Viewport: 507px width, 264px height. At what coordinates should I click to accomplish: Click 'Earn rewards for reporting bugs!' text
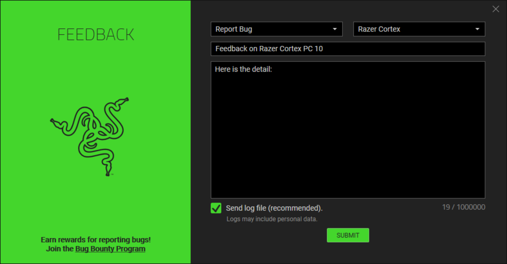tap(96, 240)
